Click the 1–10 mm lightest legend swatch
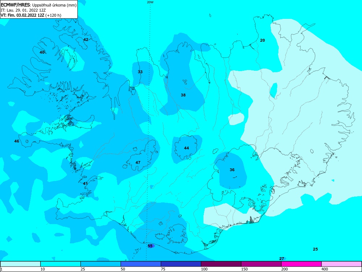362x272 pixels. point(20,264)
